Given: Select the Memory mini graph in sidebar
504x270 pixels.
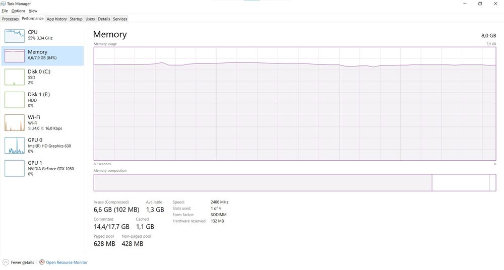Looking at the screenshot, I should [x=14, y=55].
